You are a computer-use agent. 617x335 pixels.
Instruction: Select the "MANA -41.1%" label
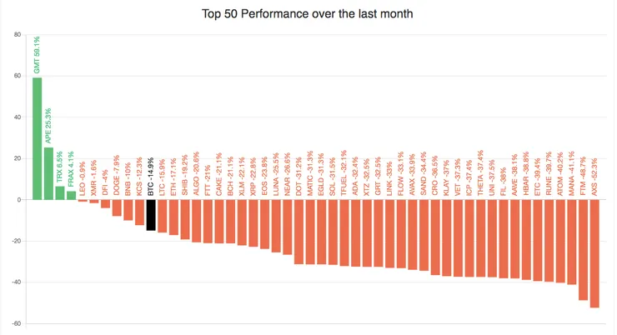pos(572,174)
